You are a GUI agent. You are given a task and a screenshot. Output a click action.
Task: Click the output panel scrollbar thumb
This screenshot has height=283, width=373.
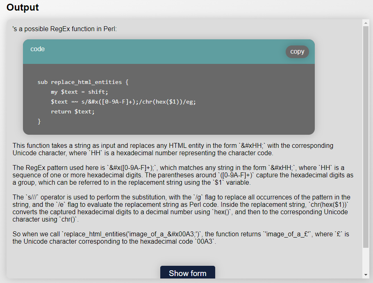point(366,137)
